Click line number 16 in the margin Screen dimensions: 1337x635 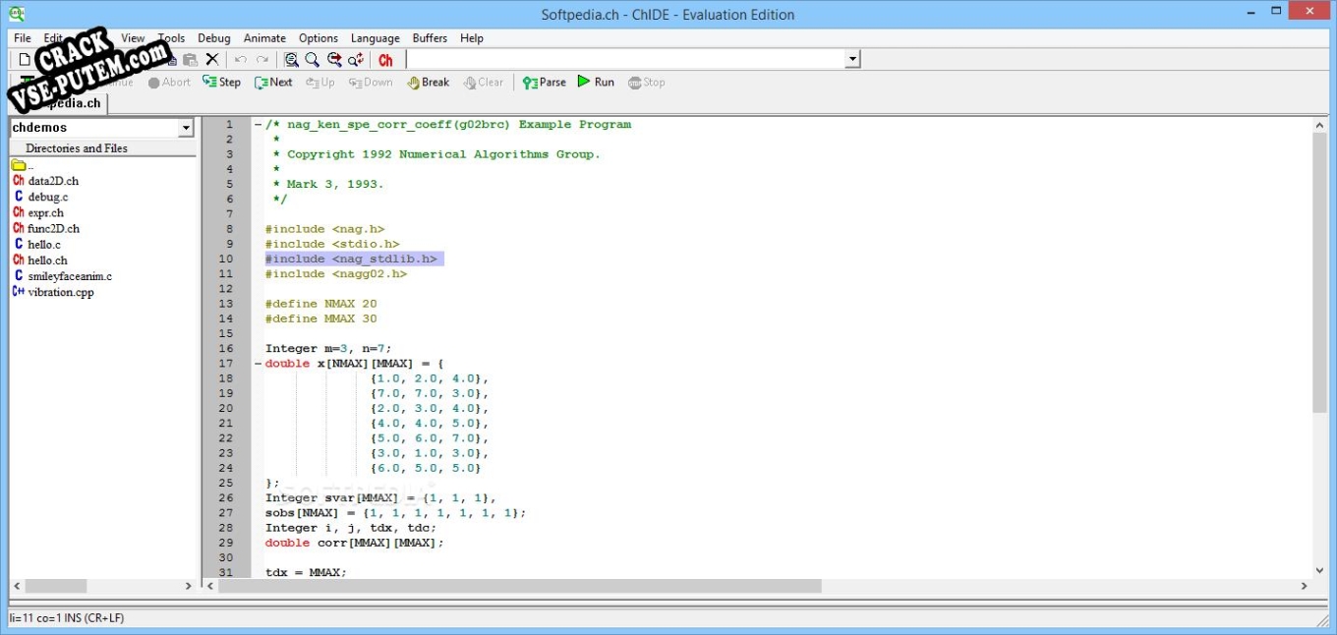226,348
